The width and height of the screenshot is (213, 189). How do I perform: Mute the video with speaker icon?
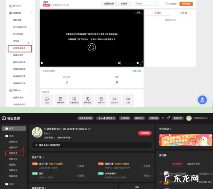click(x=119, y=63)
